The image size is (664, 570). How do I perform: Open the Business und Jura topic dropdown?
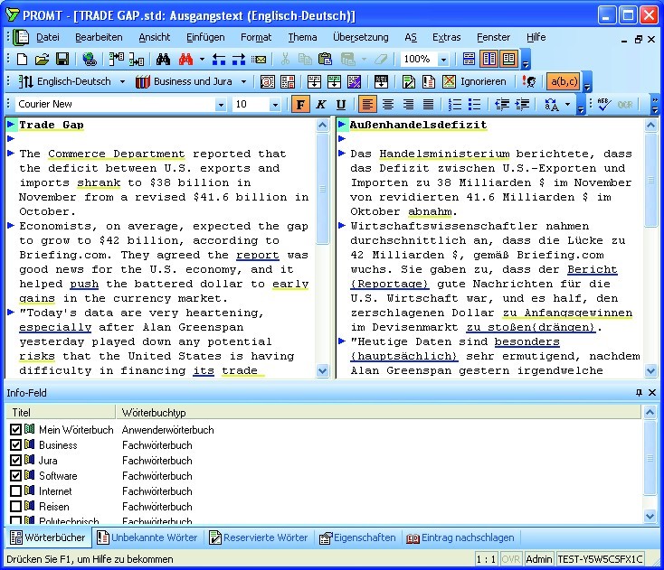[244, 81]
